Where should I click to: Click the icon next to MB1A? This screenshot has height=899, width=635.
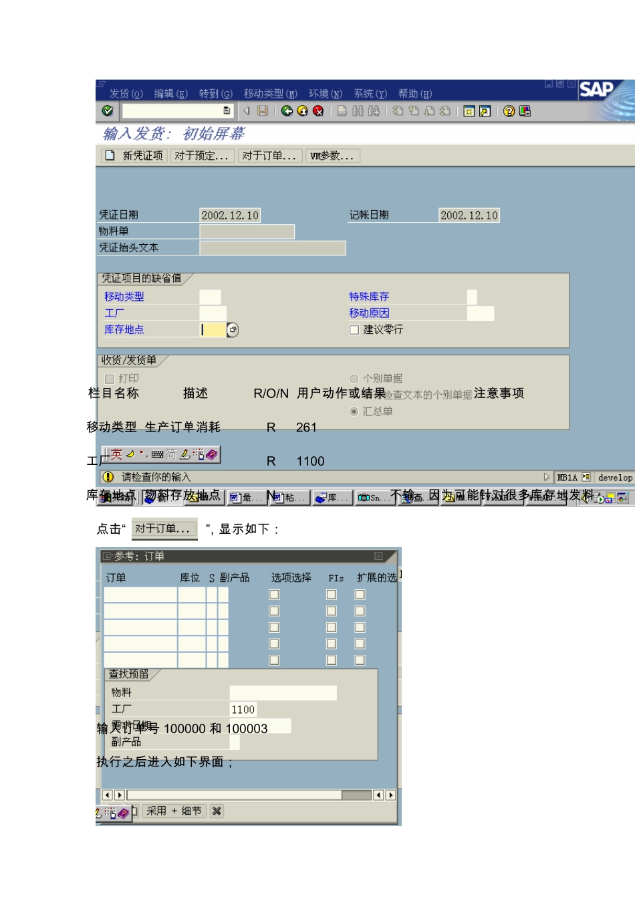[586, 478]
